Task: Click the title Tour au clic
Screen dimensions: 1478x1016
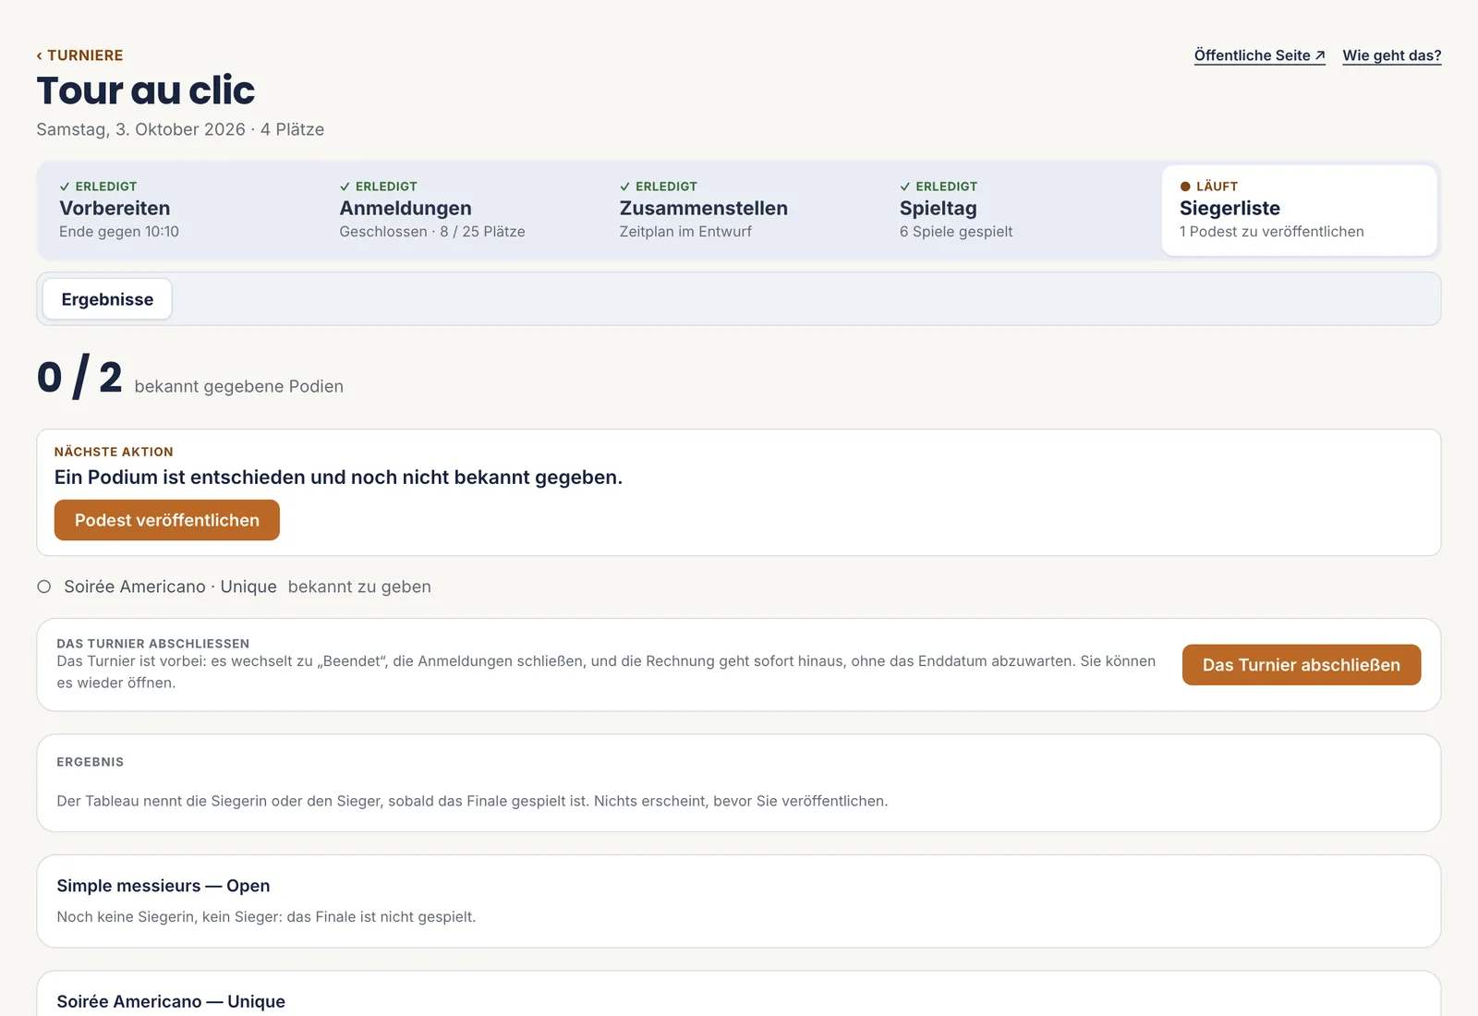Action: 146,91
